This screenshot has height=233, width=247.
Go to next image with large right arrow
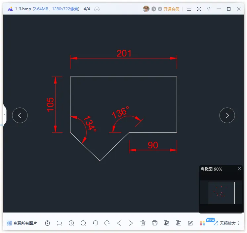(x=227, y=115)
